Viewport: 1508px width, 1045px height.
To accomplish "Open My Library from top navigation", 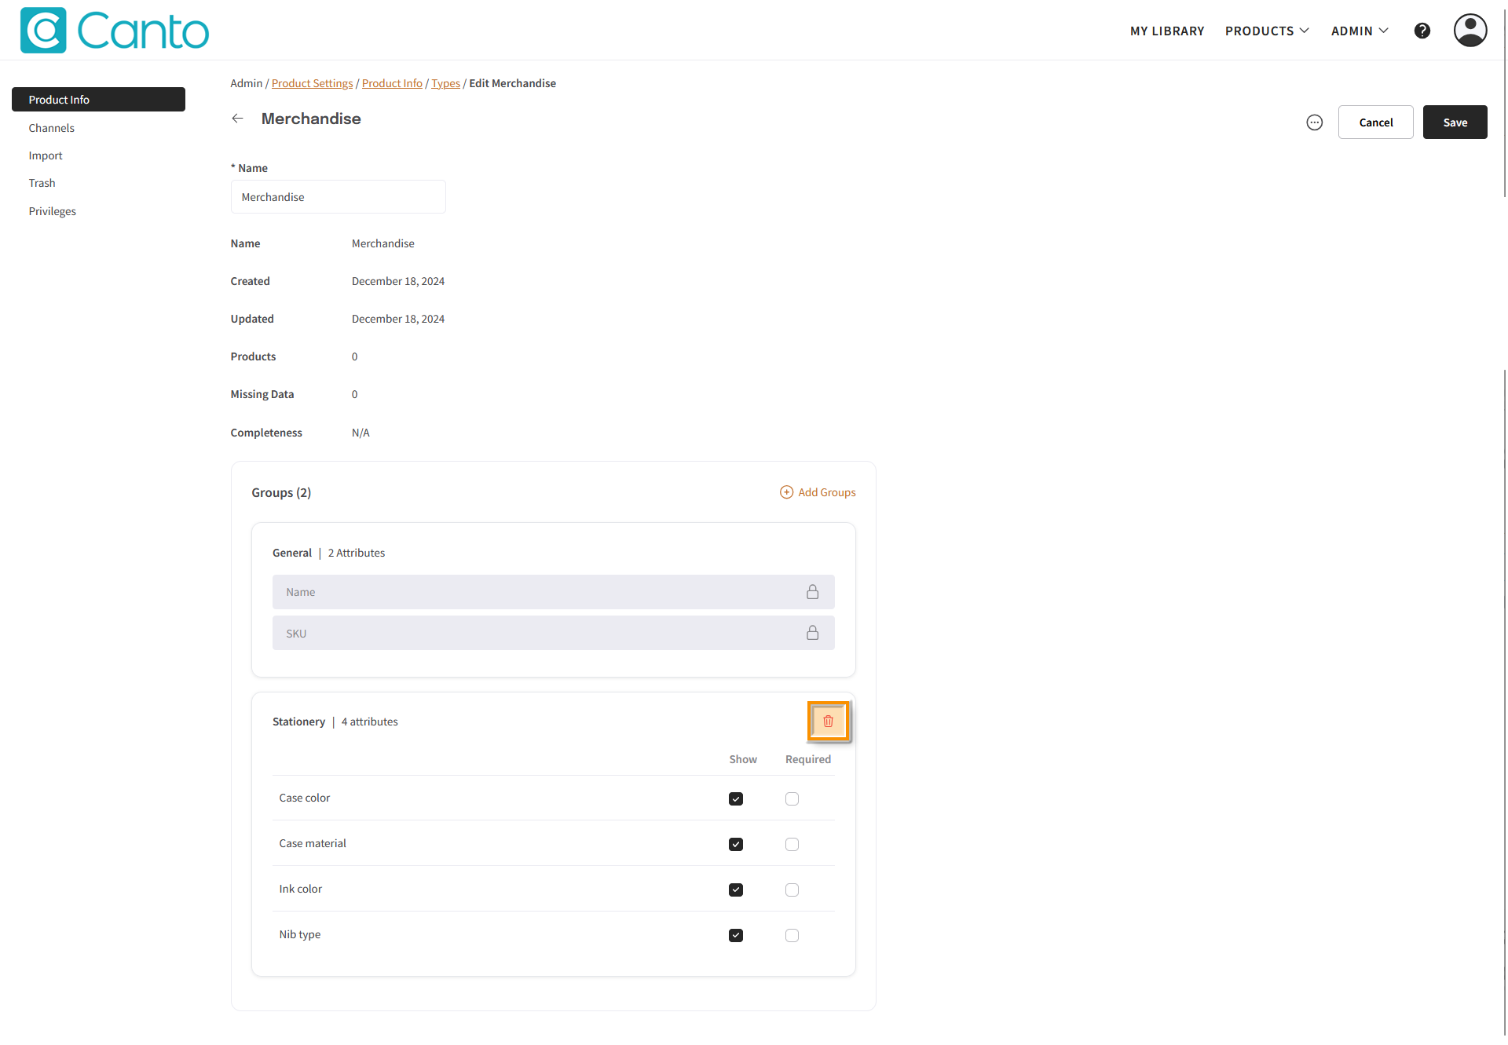I will point(1166,31).
